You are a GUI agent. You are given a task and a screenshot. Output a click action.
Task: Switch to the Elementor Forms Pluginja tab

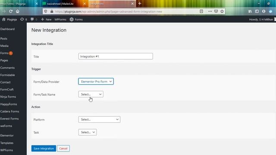[x=13, y=3]
